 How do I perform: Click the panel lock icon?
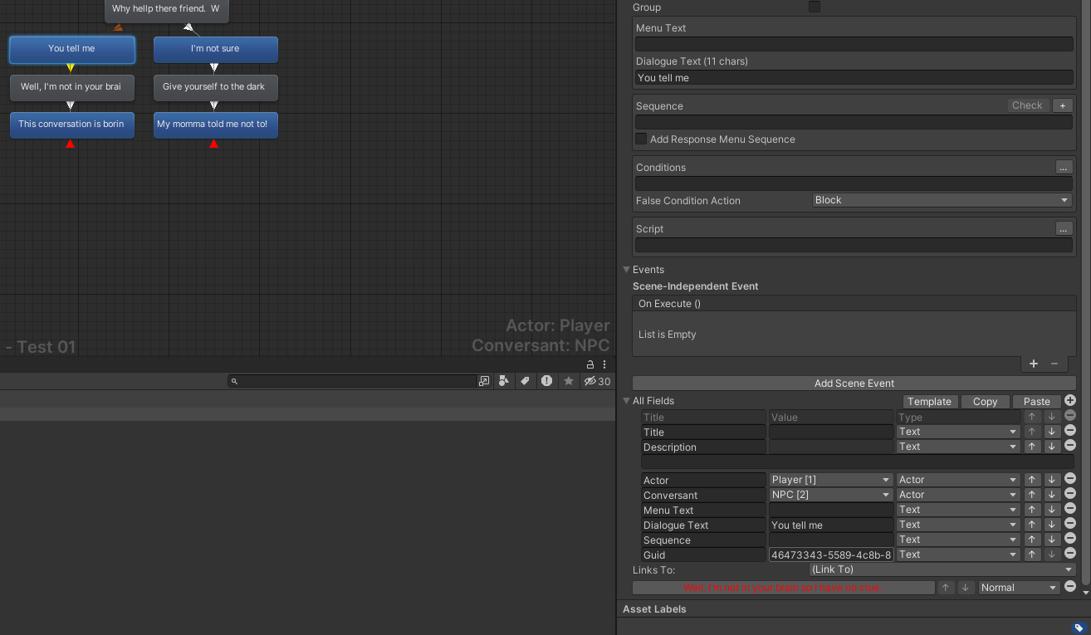(590, 364)
